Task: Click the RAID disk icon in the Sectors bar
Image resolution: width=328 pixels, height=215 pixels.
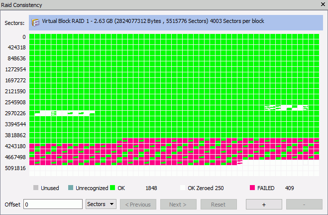Action: 36,22
